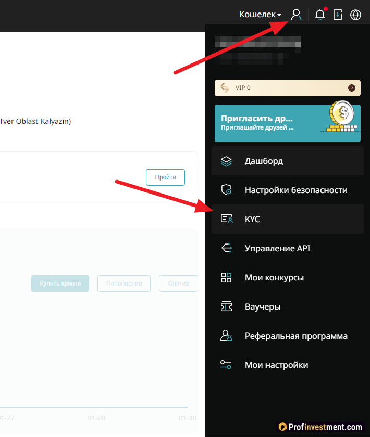The height and width of the screenshot is (437, 370).
Task: Click the KYC identity card icon
Action: [227, 219]
